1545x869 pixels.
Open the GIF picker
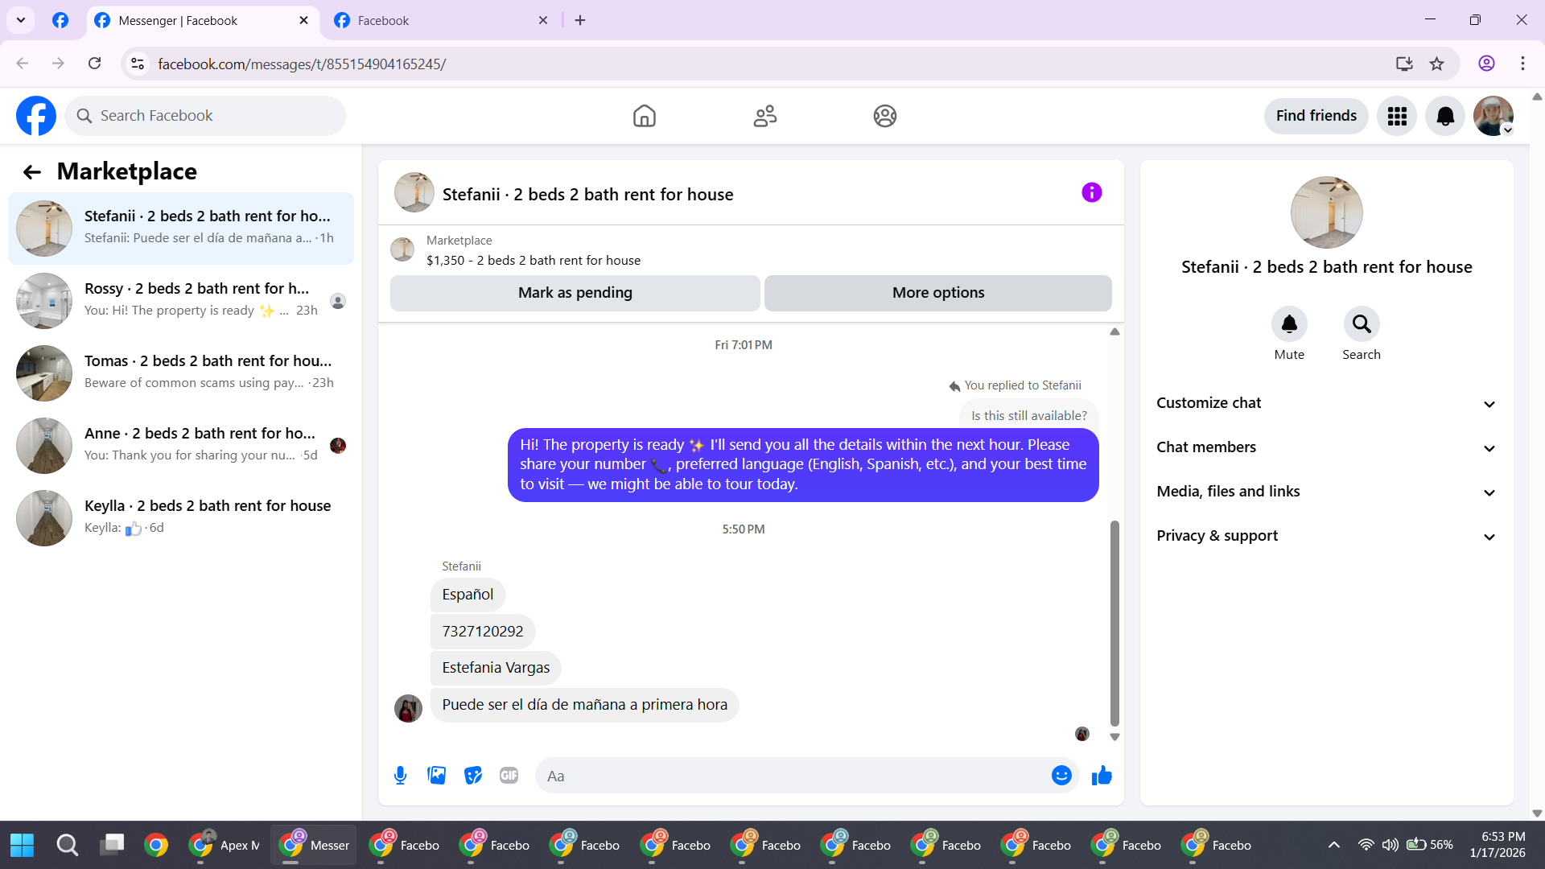tap(509, 776)
